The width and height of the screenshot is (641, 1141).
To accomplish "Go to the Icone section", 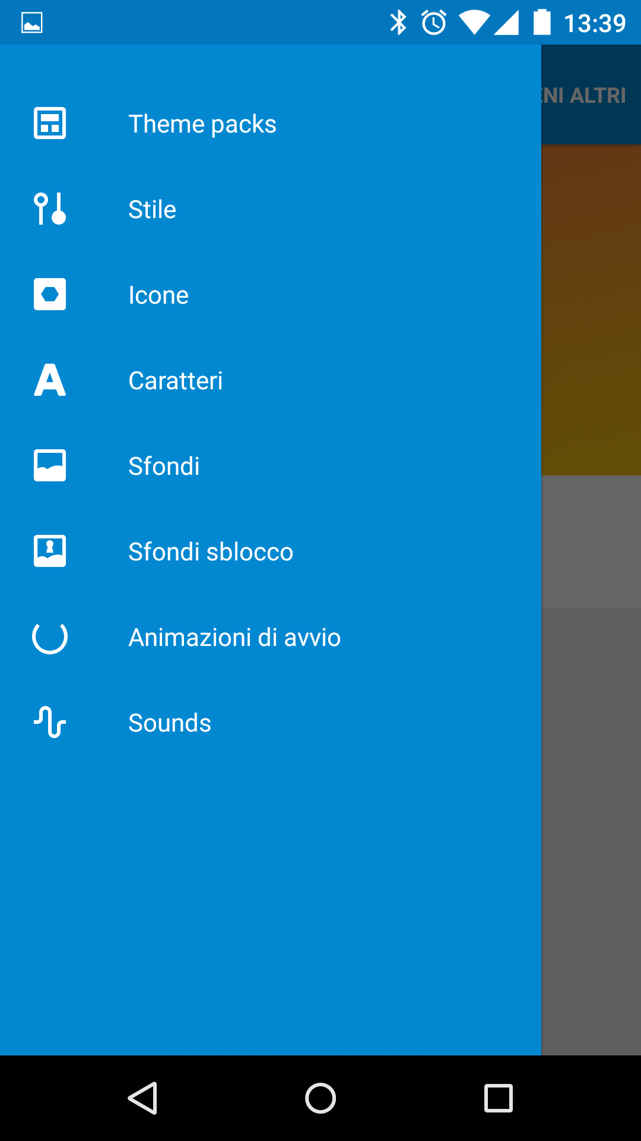I will coord(158,295).
